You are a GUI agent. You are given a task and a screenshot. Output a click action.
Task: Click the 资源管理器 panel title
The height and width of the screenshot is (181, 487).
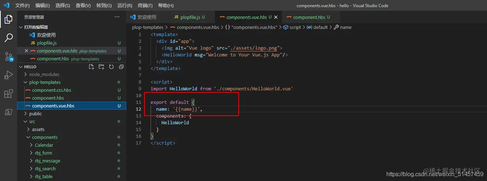coord(34,17)
